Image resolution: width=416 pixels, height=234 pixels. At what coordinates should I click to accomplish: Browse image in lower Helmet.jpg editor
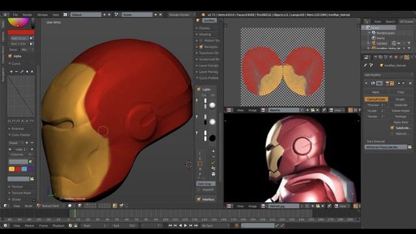point(263,206)
